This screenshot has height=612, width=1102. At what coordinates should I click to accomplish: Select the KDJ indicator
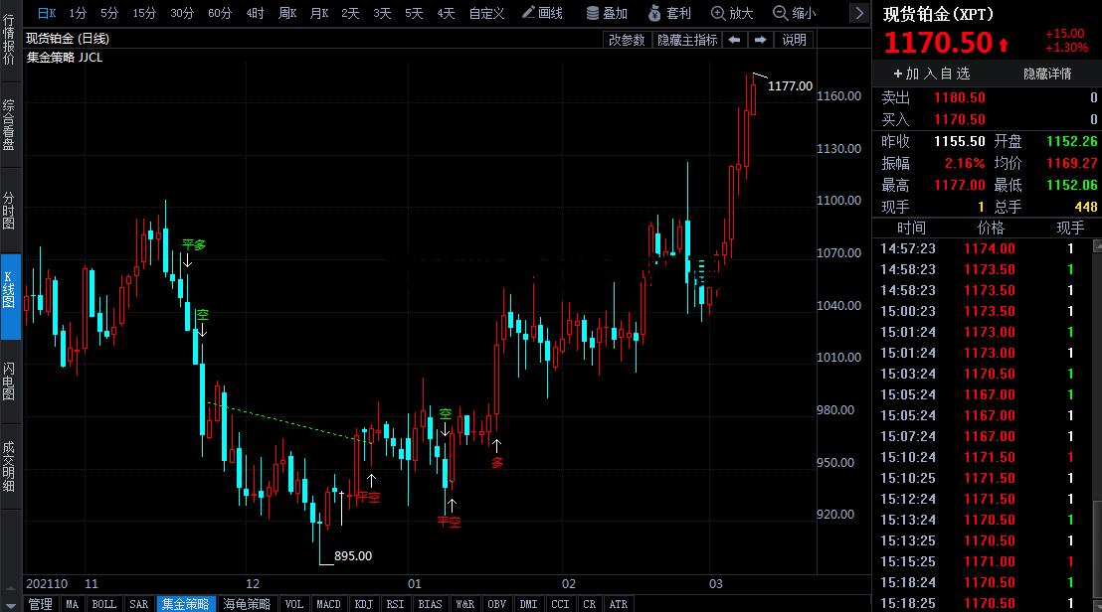tap(364, 604)
